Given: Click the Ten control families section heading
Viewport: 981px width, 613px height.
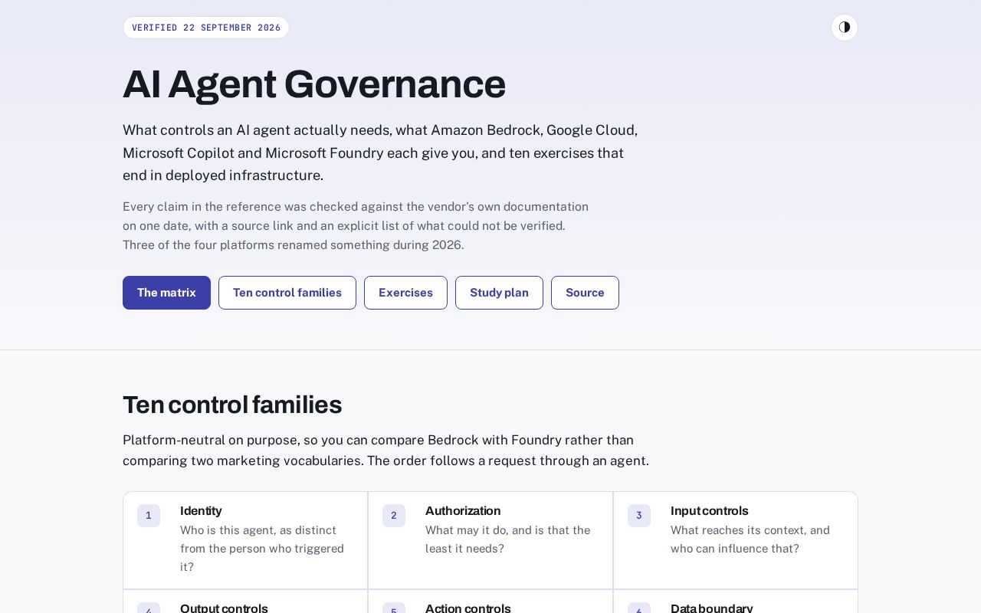Looking at the screenshot, I should tap(232, 405).
